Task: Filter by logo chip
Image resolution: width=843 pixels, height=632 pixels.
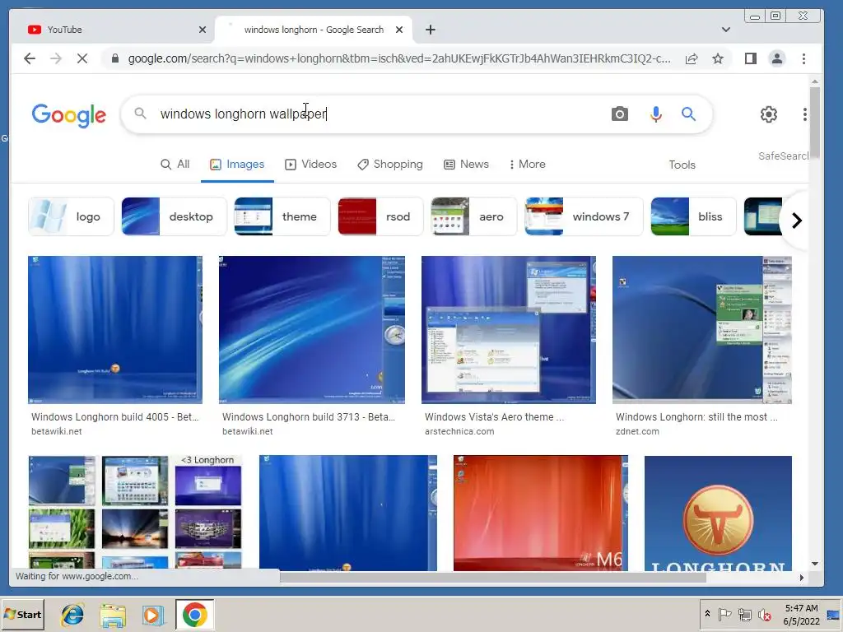Action: point(71,216)
